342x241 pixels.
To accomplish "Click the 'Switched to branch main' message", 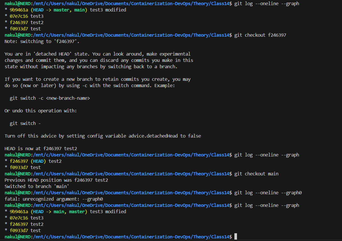I will (37, 187).
